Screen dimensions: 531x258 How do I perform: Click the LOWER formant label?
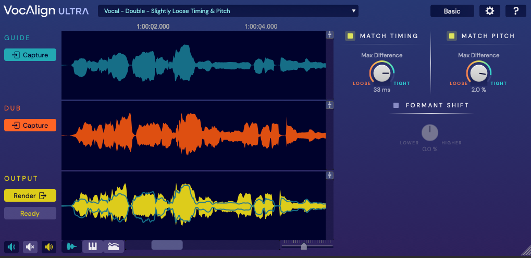point(409,143)
